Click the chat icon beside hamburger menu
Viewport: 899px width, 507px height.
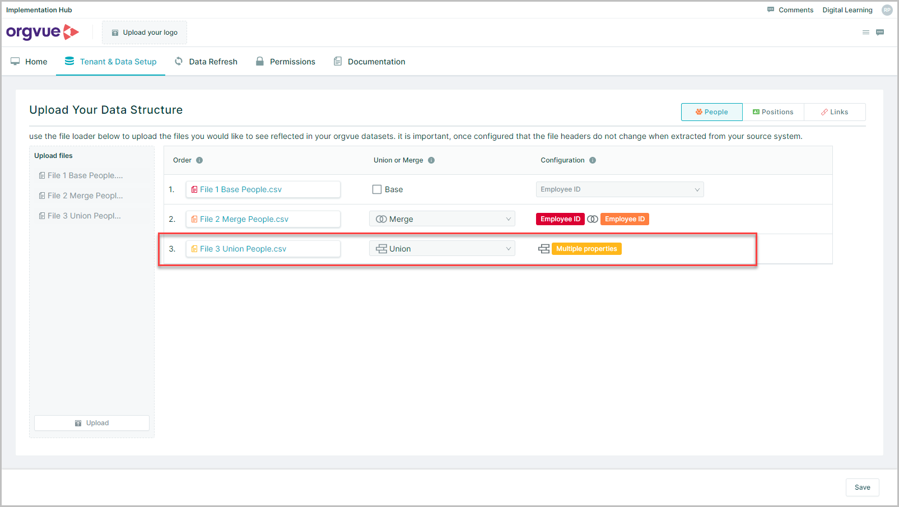[880, 32]
